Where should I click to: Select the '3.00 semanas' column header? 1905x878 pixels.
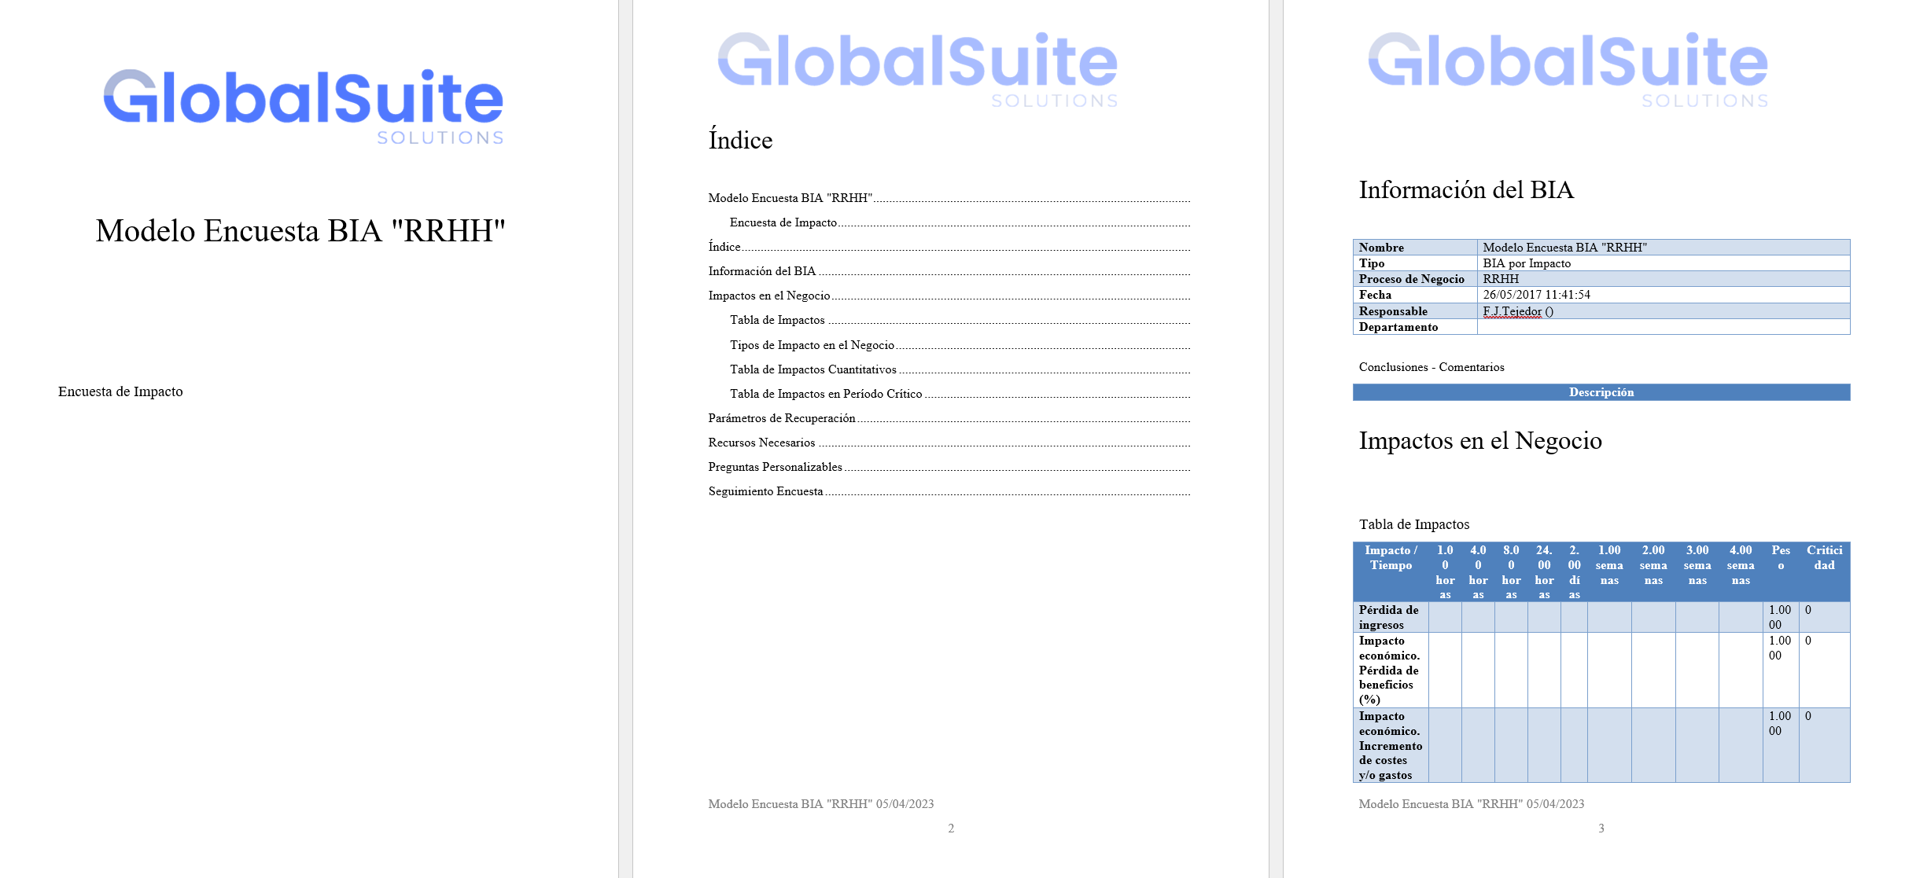click(x=1697, y=572)
